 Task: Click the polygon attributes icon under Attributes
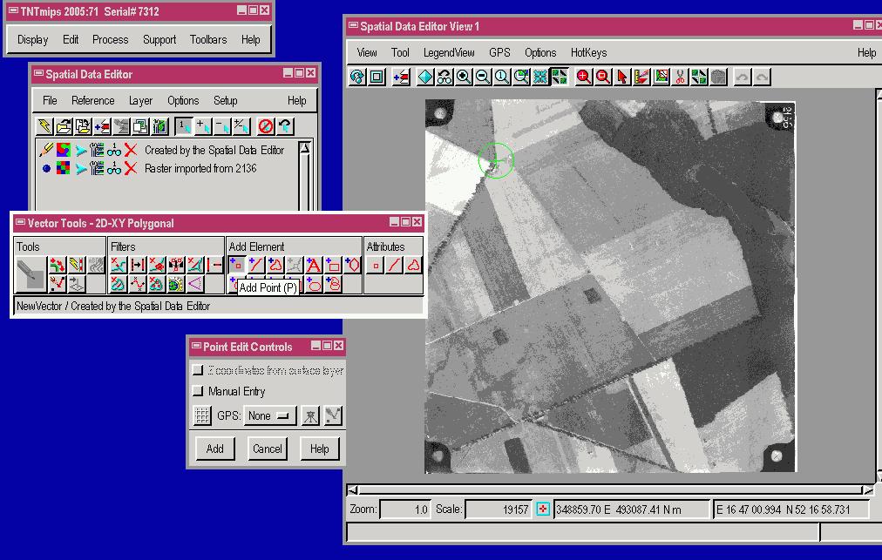click(x=413, y=265)
